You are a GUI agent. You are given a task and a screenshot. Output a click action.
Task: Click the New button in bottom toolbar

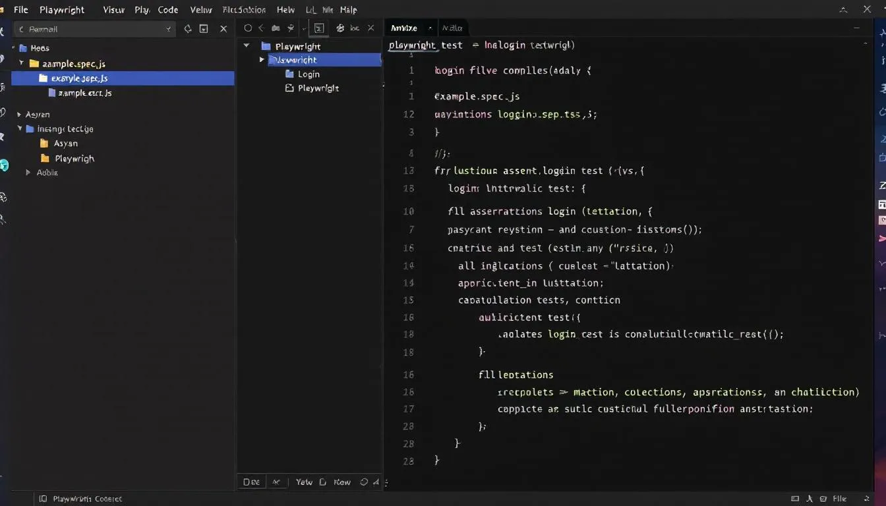click(x=342, y=482)
